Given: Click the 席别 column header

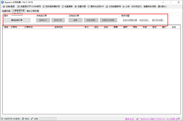Looking at the screenshot, I should click(x=137, y=27).
